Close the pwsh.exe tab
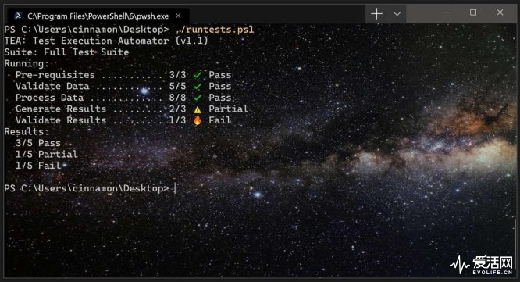 (179, 16)
